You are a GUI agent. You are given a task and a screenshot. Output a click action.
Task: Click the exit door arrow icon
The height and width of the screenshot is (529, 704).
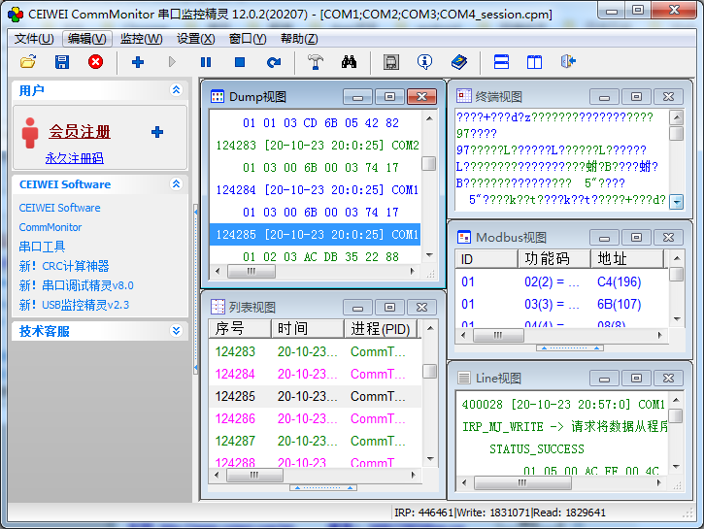point(568,61)
